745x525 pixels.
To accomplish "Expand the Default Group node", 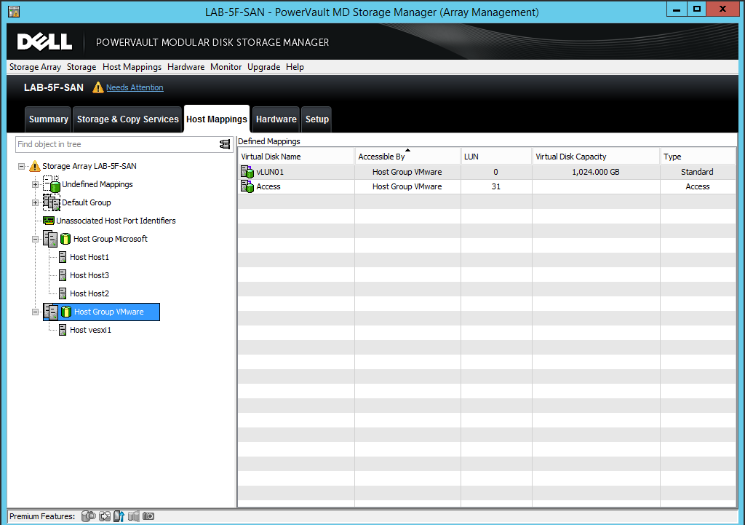I will coord(35,202).
